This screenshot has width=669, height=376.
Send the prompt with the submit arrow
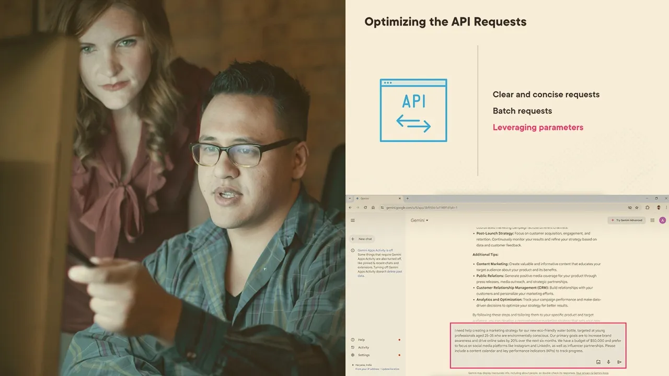coord(619,362)
